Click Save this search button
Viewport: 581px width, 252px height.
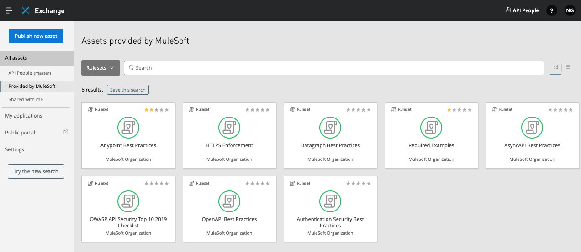pos(128,90)
